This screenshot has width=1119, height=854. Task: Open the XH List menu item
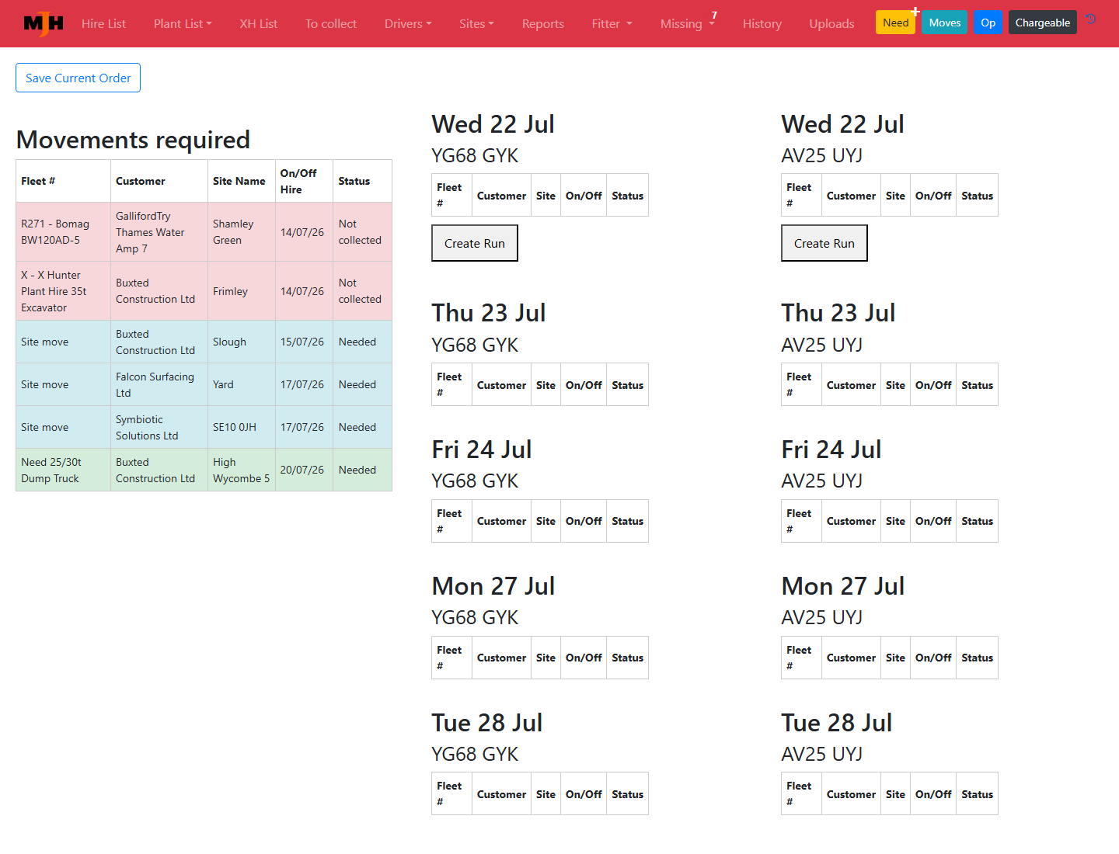(258, 23)
